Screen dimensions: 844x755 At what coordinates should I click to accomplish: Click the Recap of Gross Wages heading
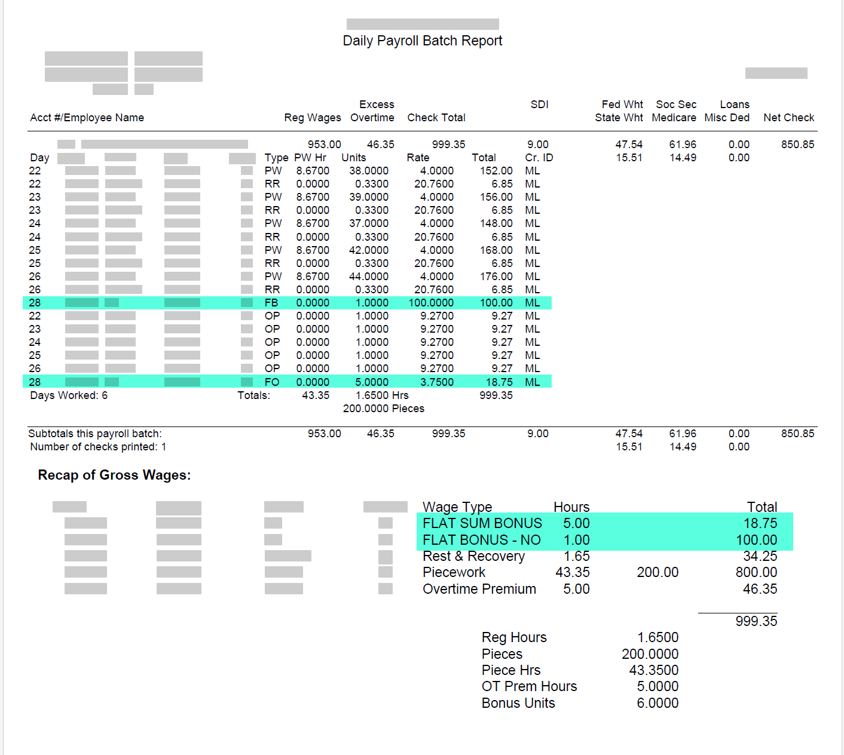pos(114,475)
